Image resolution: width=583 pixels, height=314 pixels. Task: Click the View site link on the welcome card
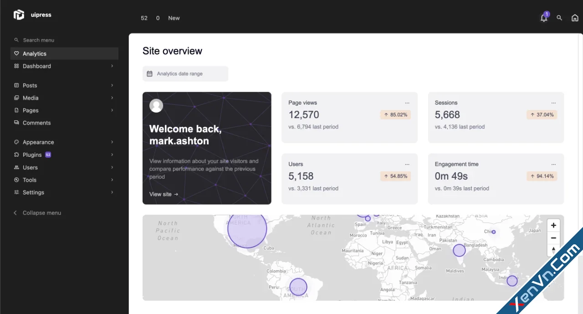click(x=163, y=194)
